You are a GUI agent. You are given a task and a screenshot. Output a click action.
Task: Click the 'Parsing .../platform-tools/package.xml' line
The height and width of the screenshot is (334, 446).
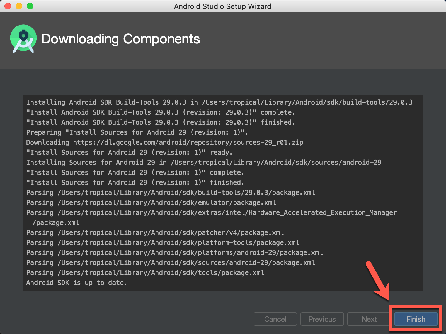(x=163, y=243)
